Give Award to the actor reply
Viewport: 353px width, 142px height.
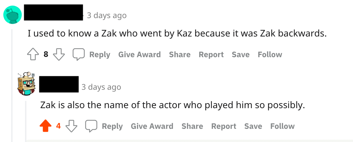pos(152,126)
